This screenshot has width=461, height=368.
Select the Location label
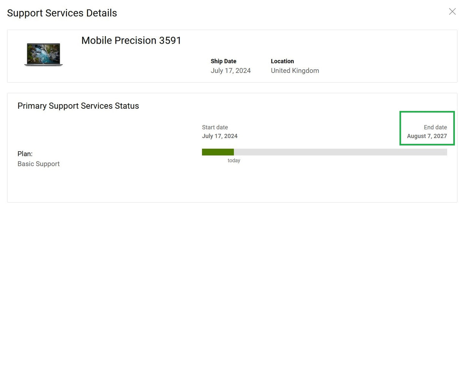click(282, 61)
